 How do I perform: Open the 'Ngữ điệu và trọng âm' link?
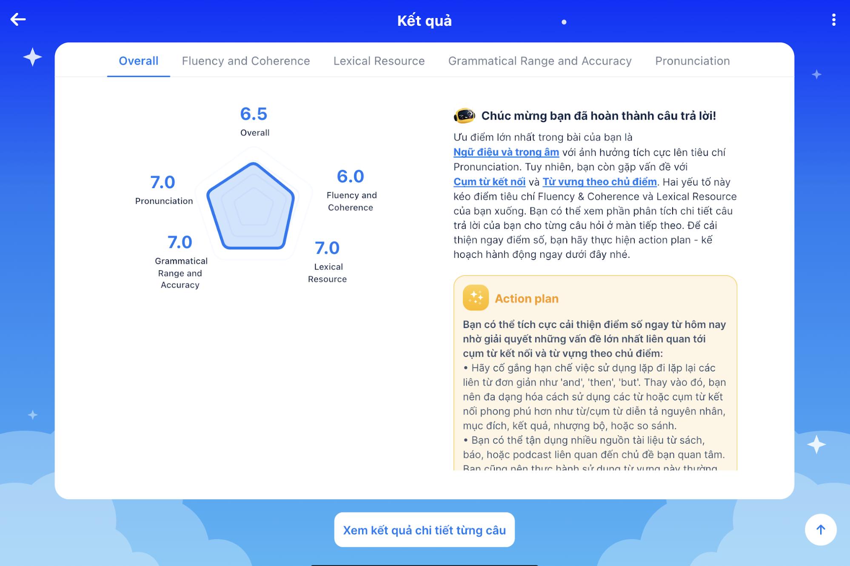tap(506, 152)
